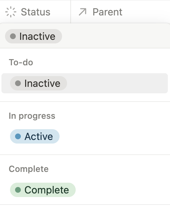Click the Status property spinner icon
The width and height of the screenshot is (170, 206).
[11, 12]
